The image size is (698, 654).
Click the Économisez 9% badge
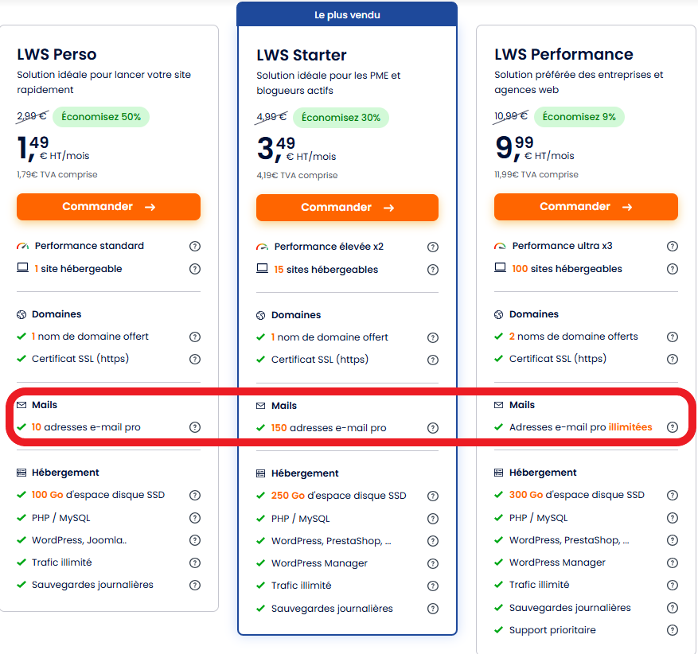[579, 117]
